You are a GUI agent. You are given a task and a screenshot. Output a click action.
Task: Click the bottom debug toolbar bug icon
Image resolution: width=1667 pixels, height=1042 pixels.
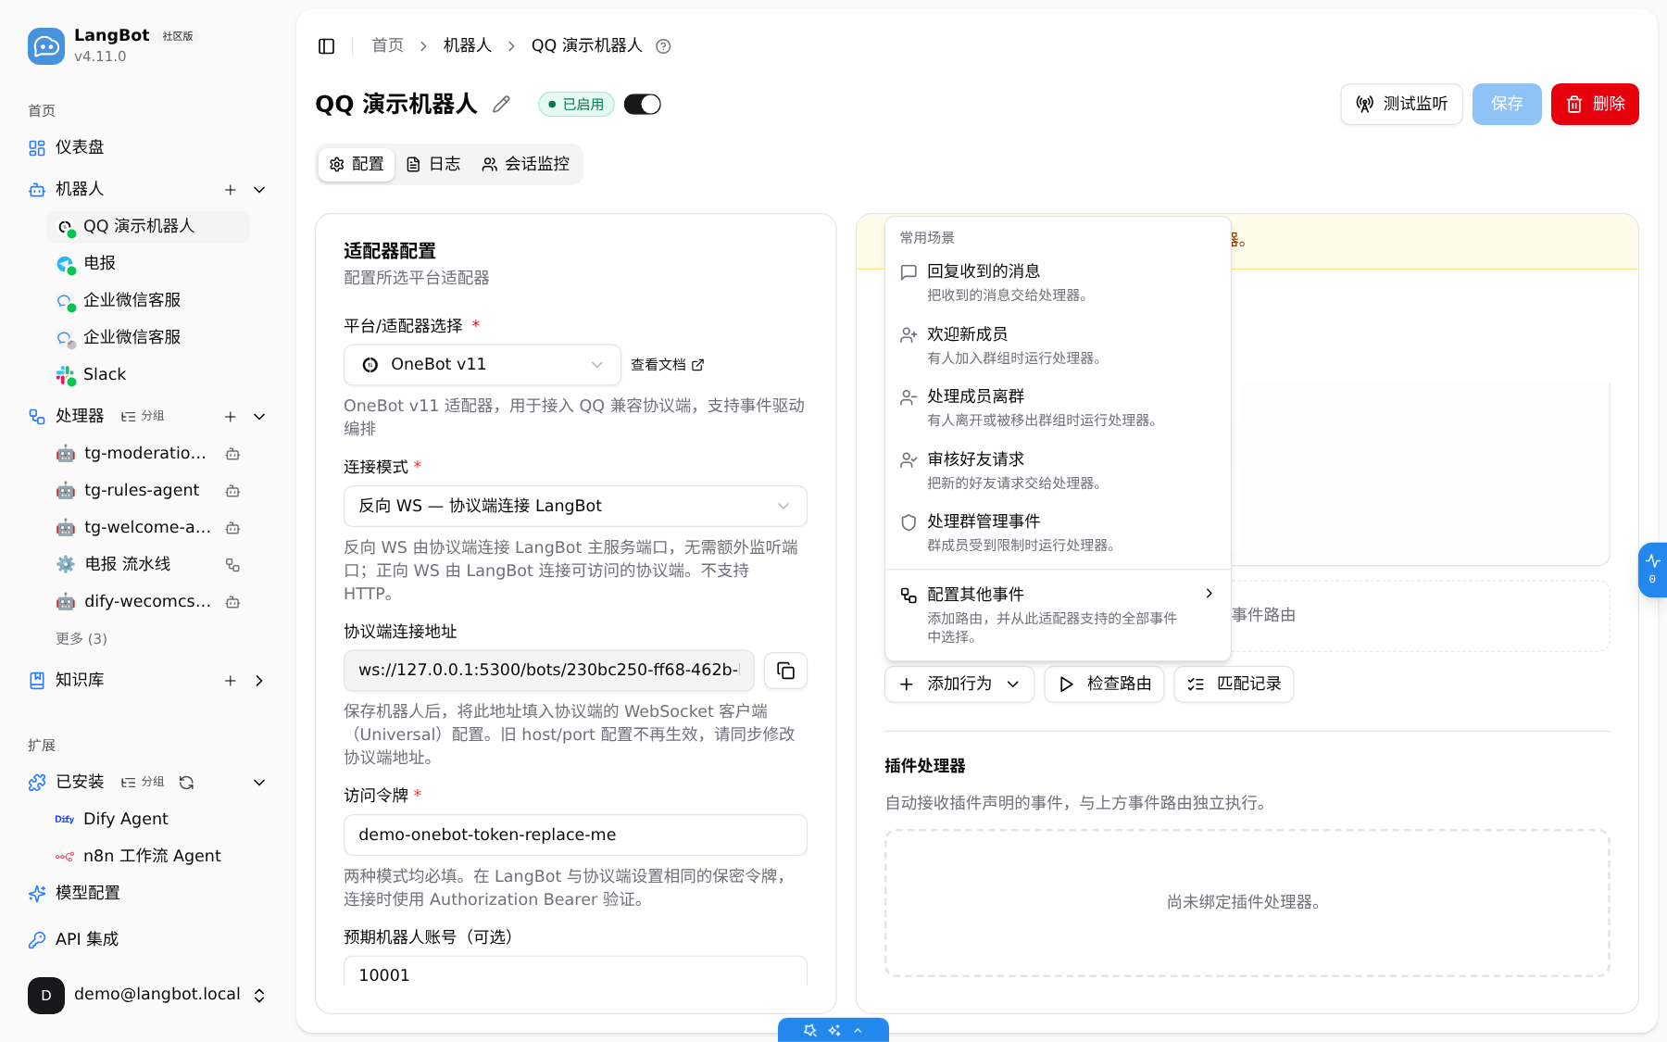(x=809, y=1030)
